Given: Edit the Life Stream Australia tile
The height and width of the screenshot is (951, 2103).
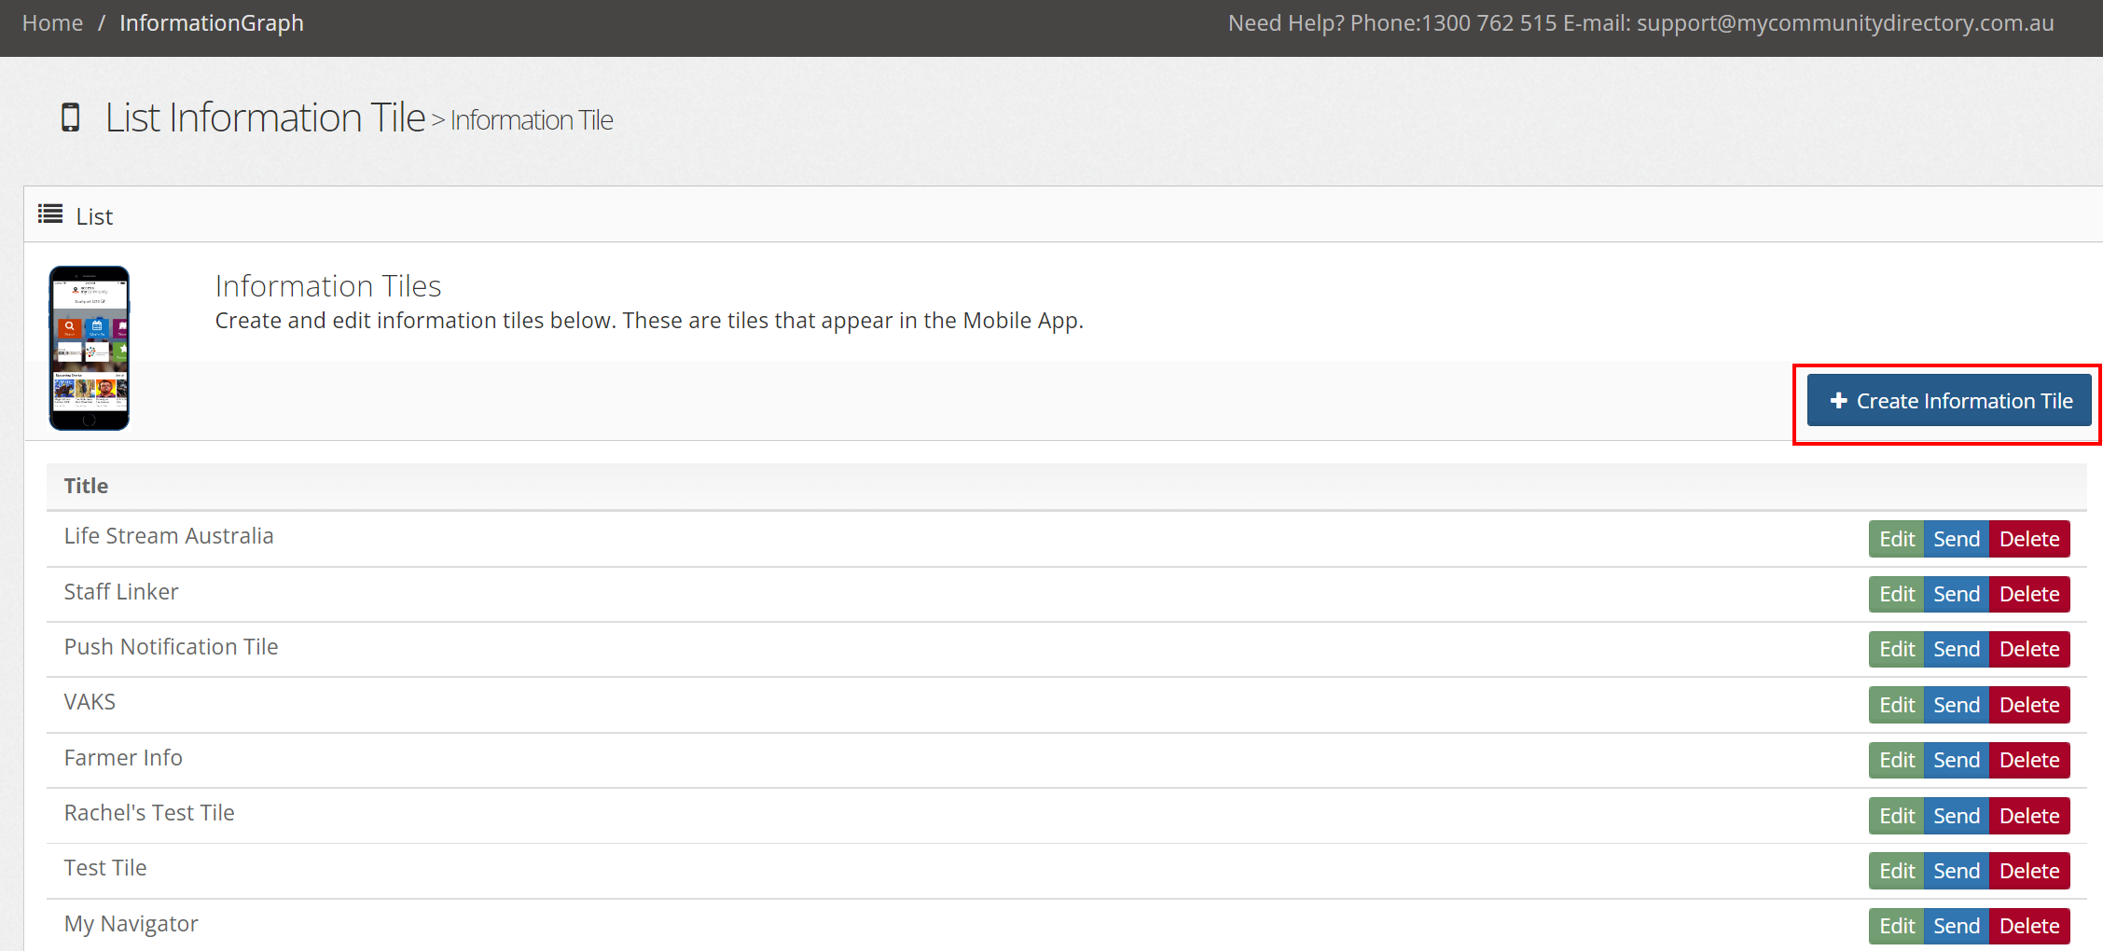Looking at the screenshot, I should 1896,539.
